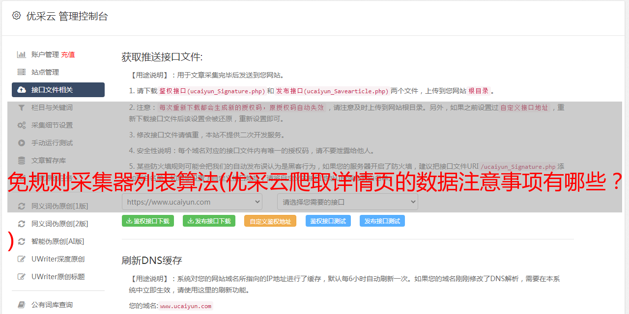Click the cloud upload icon of 接口文件相关
This screenshot has width=629, height=314.
point(22,90)
